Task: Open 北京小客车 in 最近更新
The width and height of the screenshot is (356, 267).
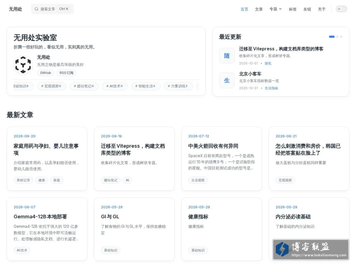Action: pos(250,74)
